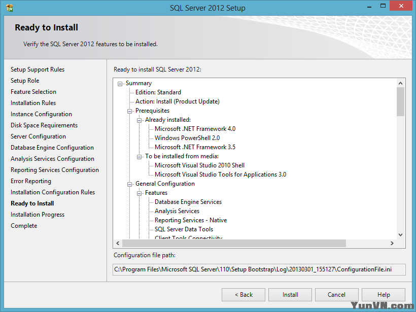Click the horizontal scrollbar thumb

coord(234,244)
